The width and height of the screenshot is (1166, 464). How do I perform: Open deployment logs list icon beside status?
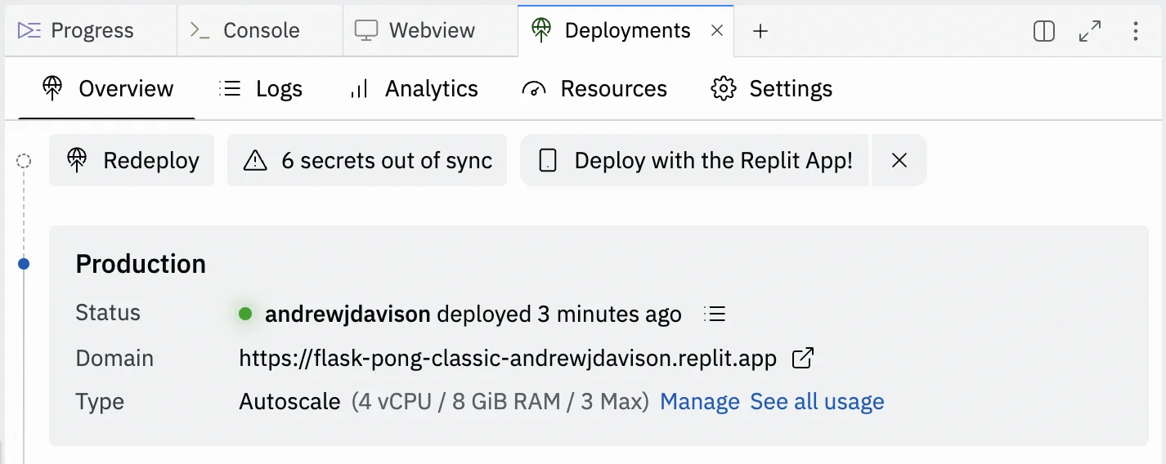(x=715, y=314)
